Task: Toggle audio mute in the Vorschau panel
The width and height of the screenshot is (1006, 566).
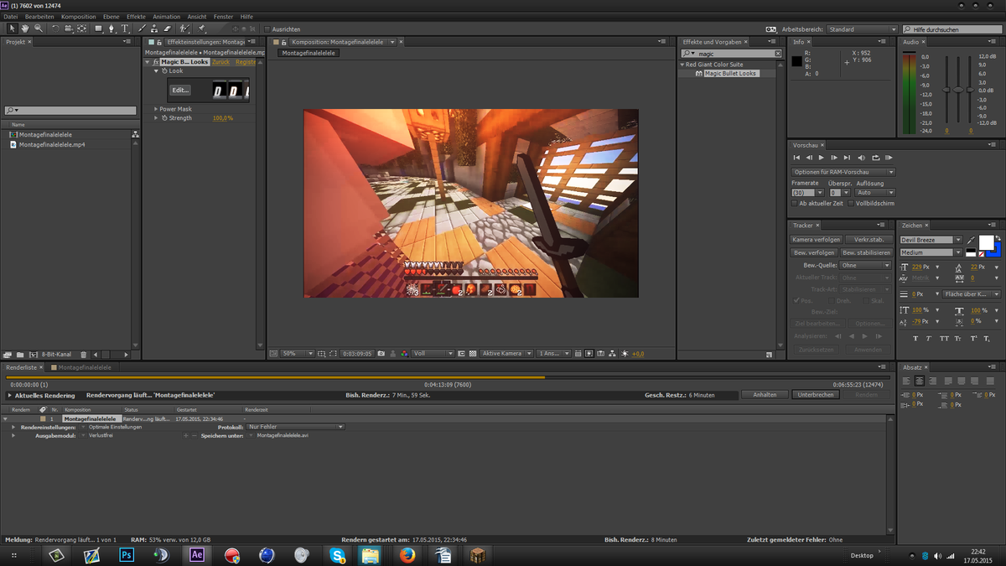Action: [x=861, y=158]
